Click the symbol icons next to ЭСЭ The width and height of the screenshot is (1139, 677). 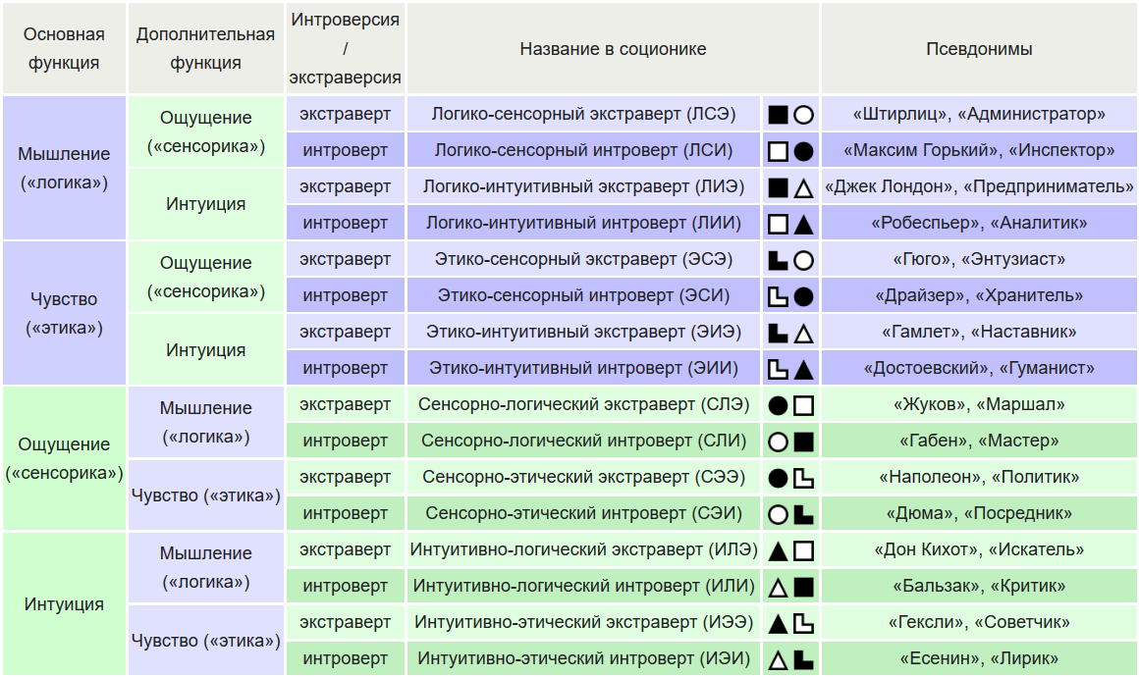[790, 260]
